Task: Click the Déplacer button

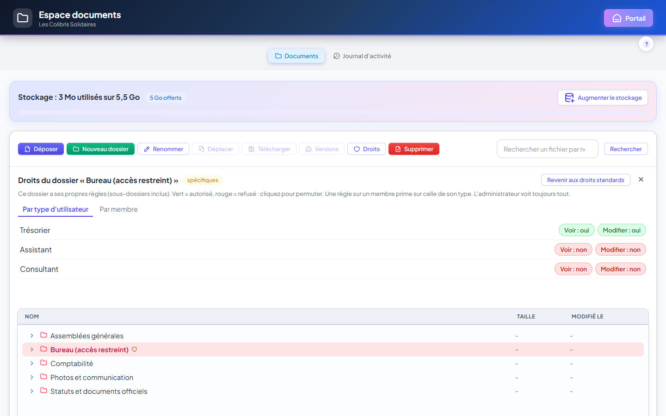Action: 216,149
